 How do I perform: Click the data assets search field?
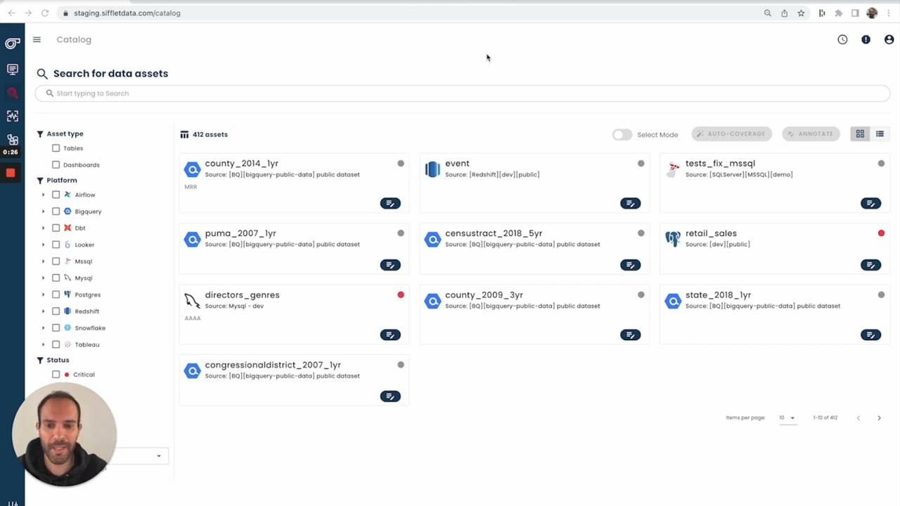point(463,93)
